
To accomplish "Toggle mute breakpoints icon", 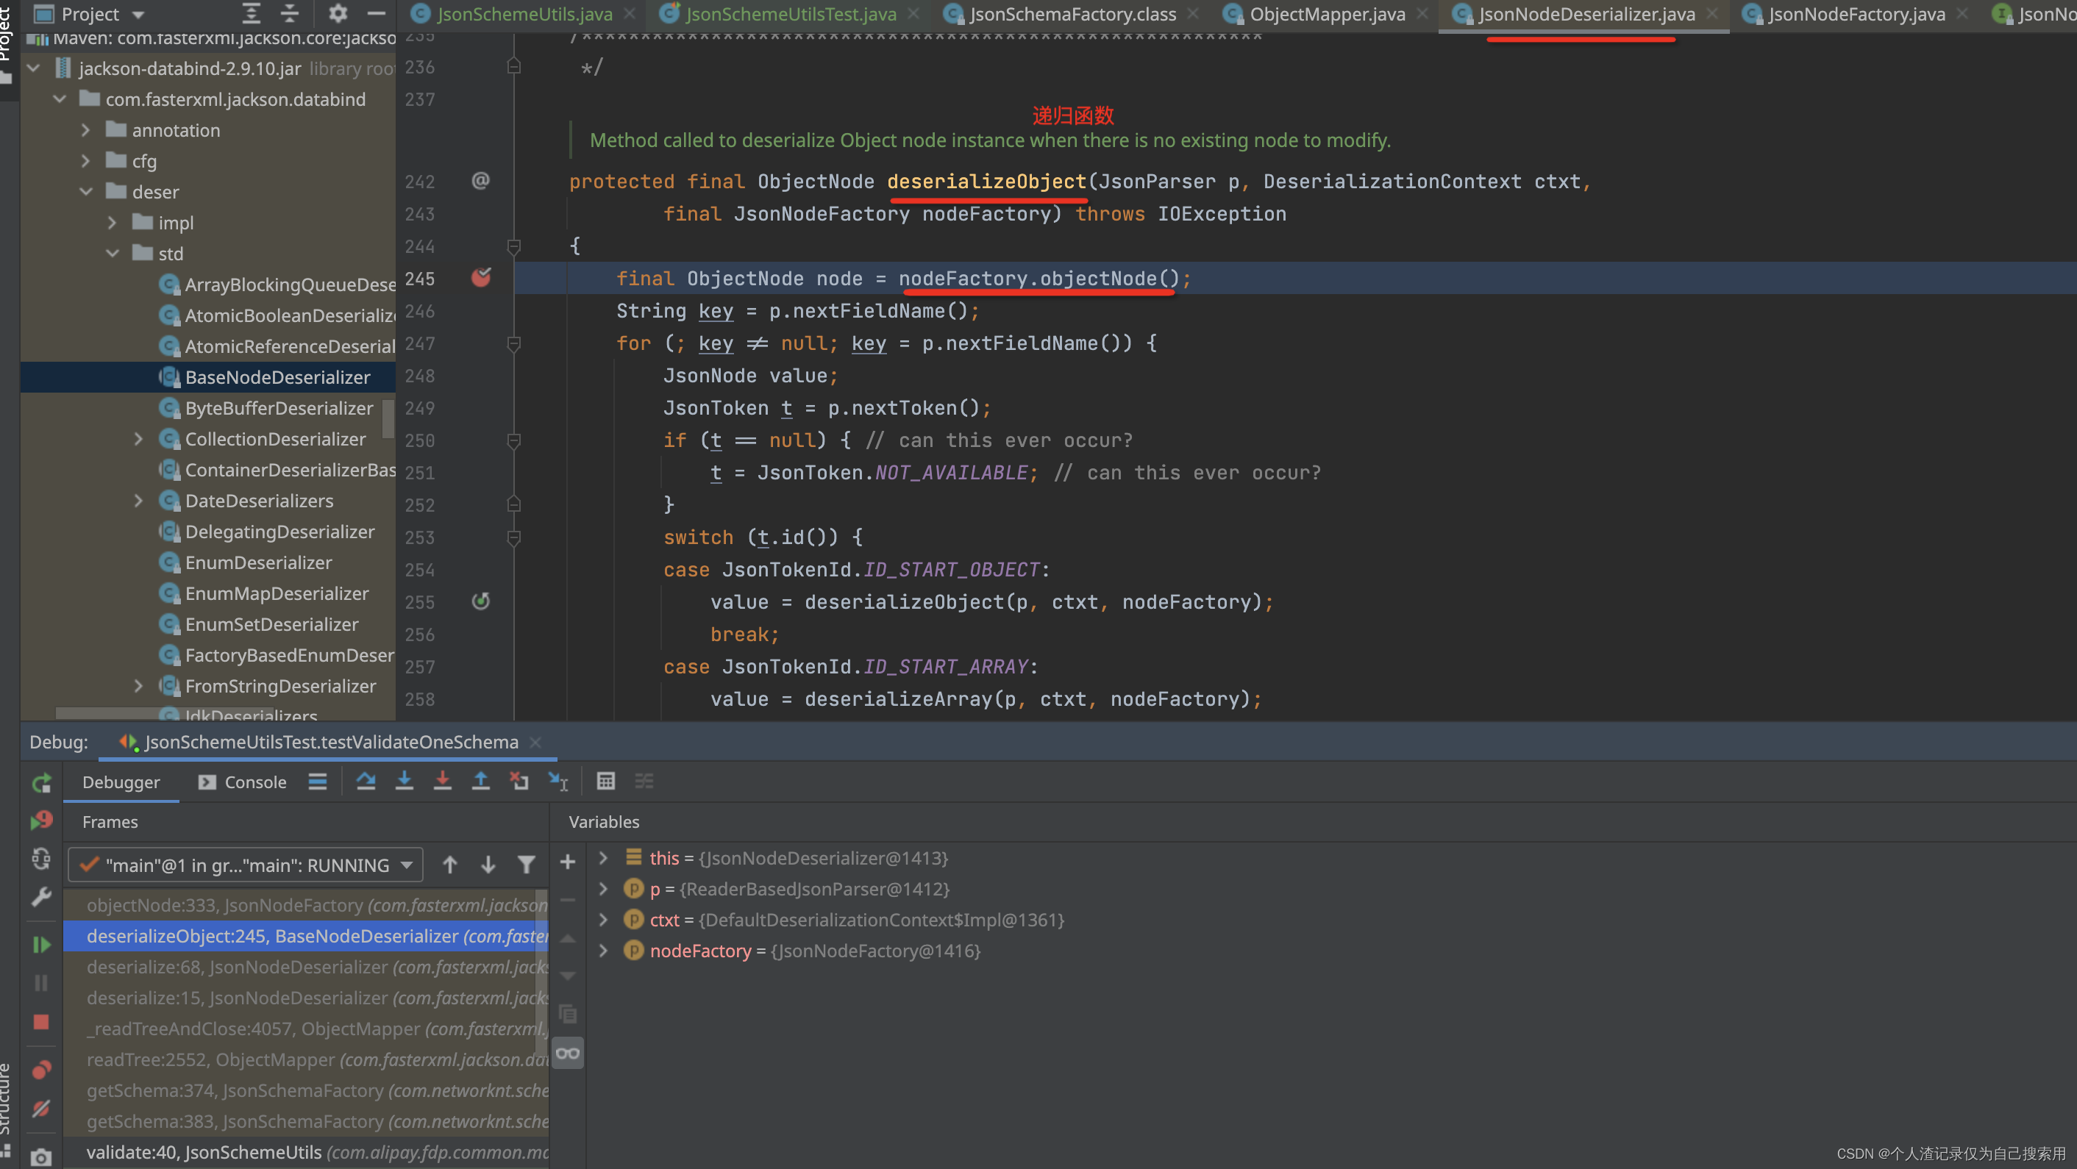I will (41, 1109).
